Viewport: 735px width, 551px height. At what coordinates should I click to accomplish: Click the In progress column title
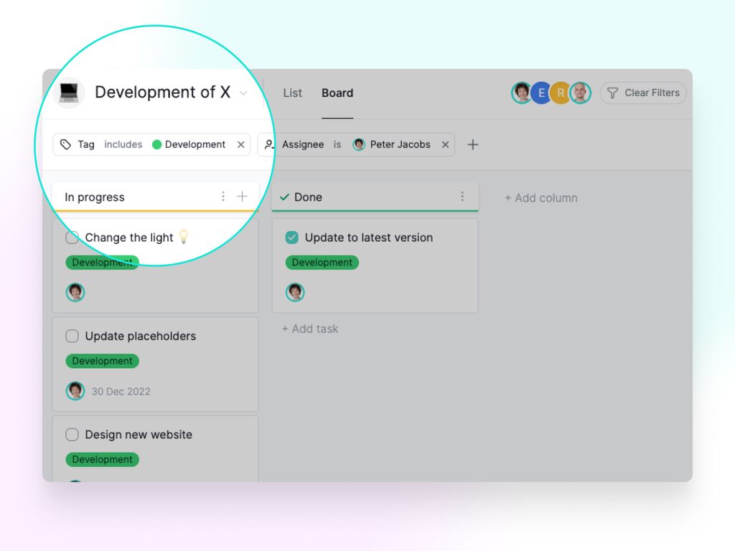(x=95, y=197)
